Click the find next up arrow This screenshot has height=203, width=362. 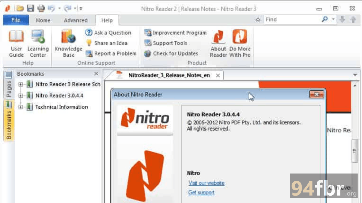353,19
